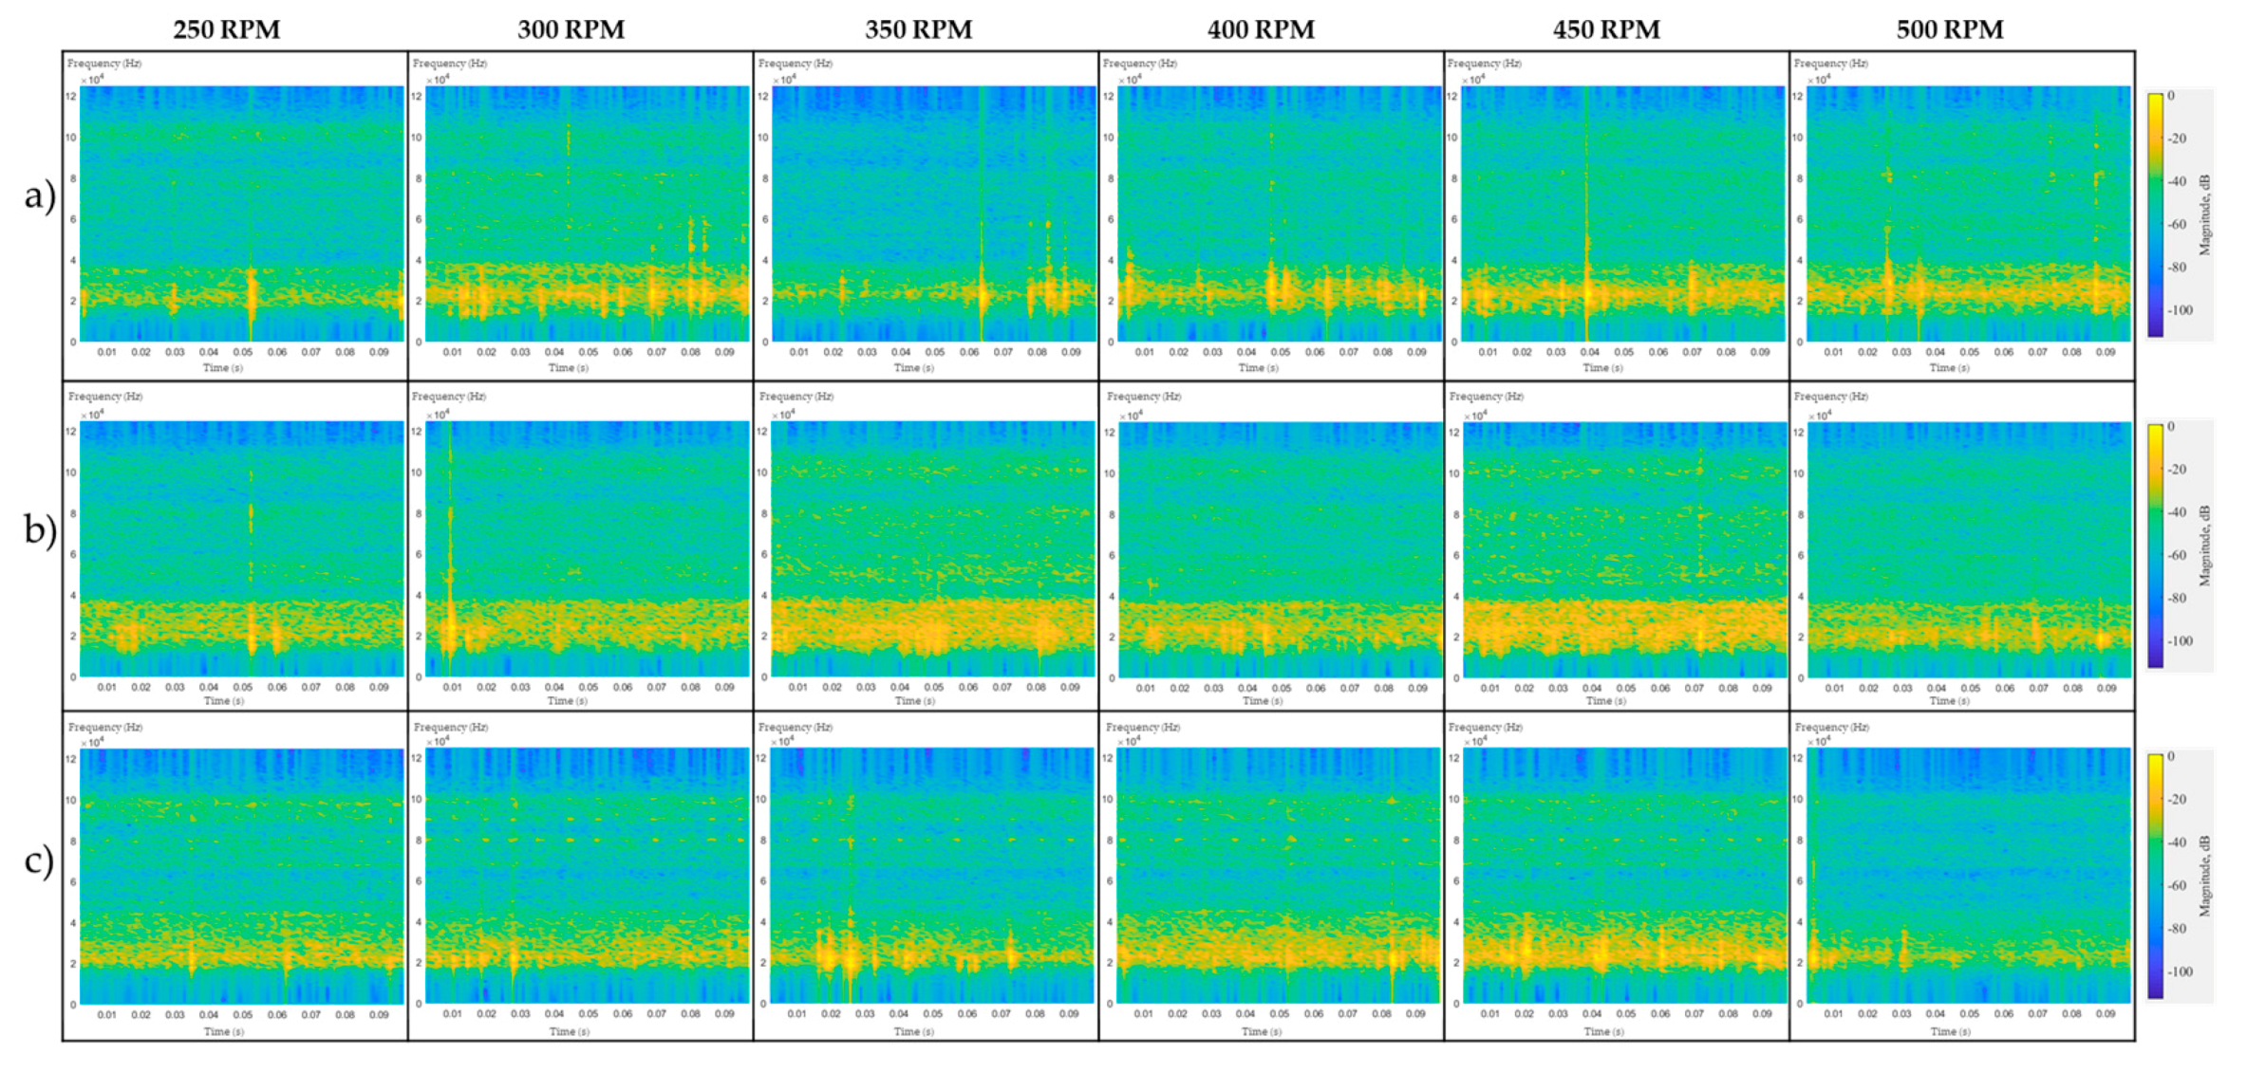Screen dimensions: 2247x1073
Task: Open row a spectrogram at 250 RPM
Action: tap(242, 213)
